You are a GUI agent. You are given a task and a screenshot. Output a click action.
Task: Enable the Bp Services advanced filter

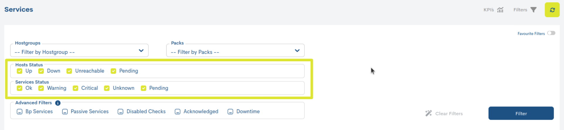(20, 112)
